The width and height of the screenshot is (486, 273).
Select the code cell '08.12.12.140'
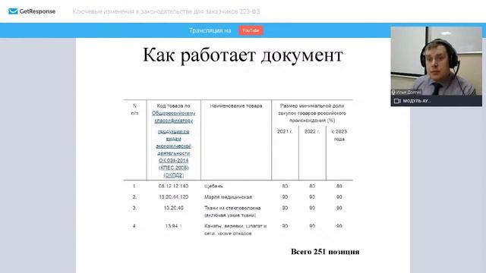coord(174,186)
